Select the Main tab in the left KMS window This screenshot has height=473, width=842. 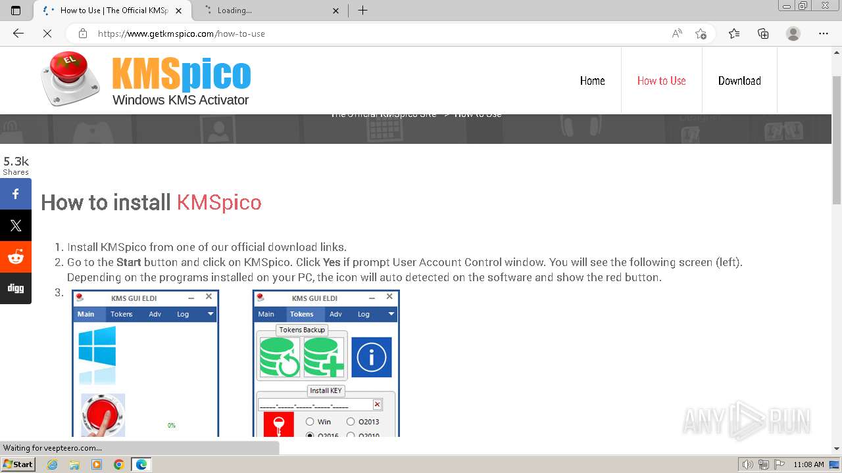pos(86,314)
